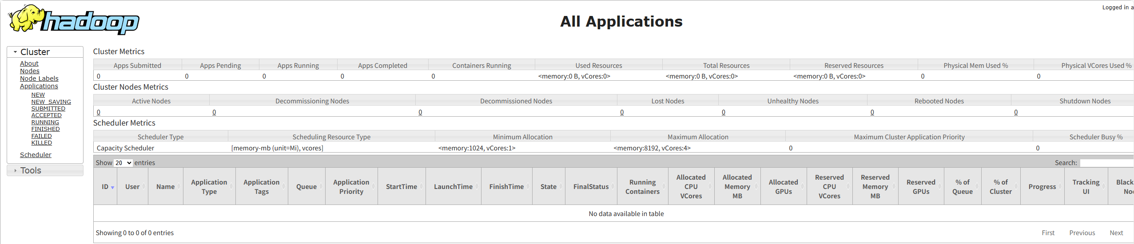The width and height of the screenshot is (1134, 244).
Task: Open the entries count dropdown
Action: (x=123, y=163)
